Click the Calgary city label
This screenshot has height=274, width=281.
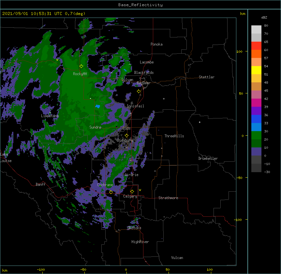pyautogui.click(x=130, y=196)
